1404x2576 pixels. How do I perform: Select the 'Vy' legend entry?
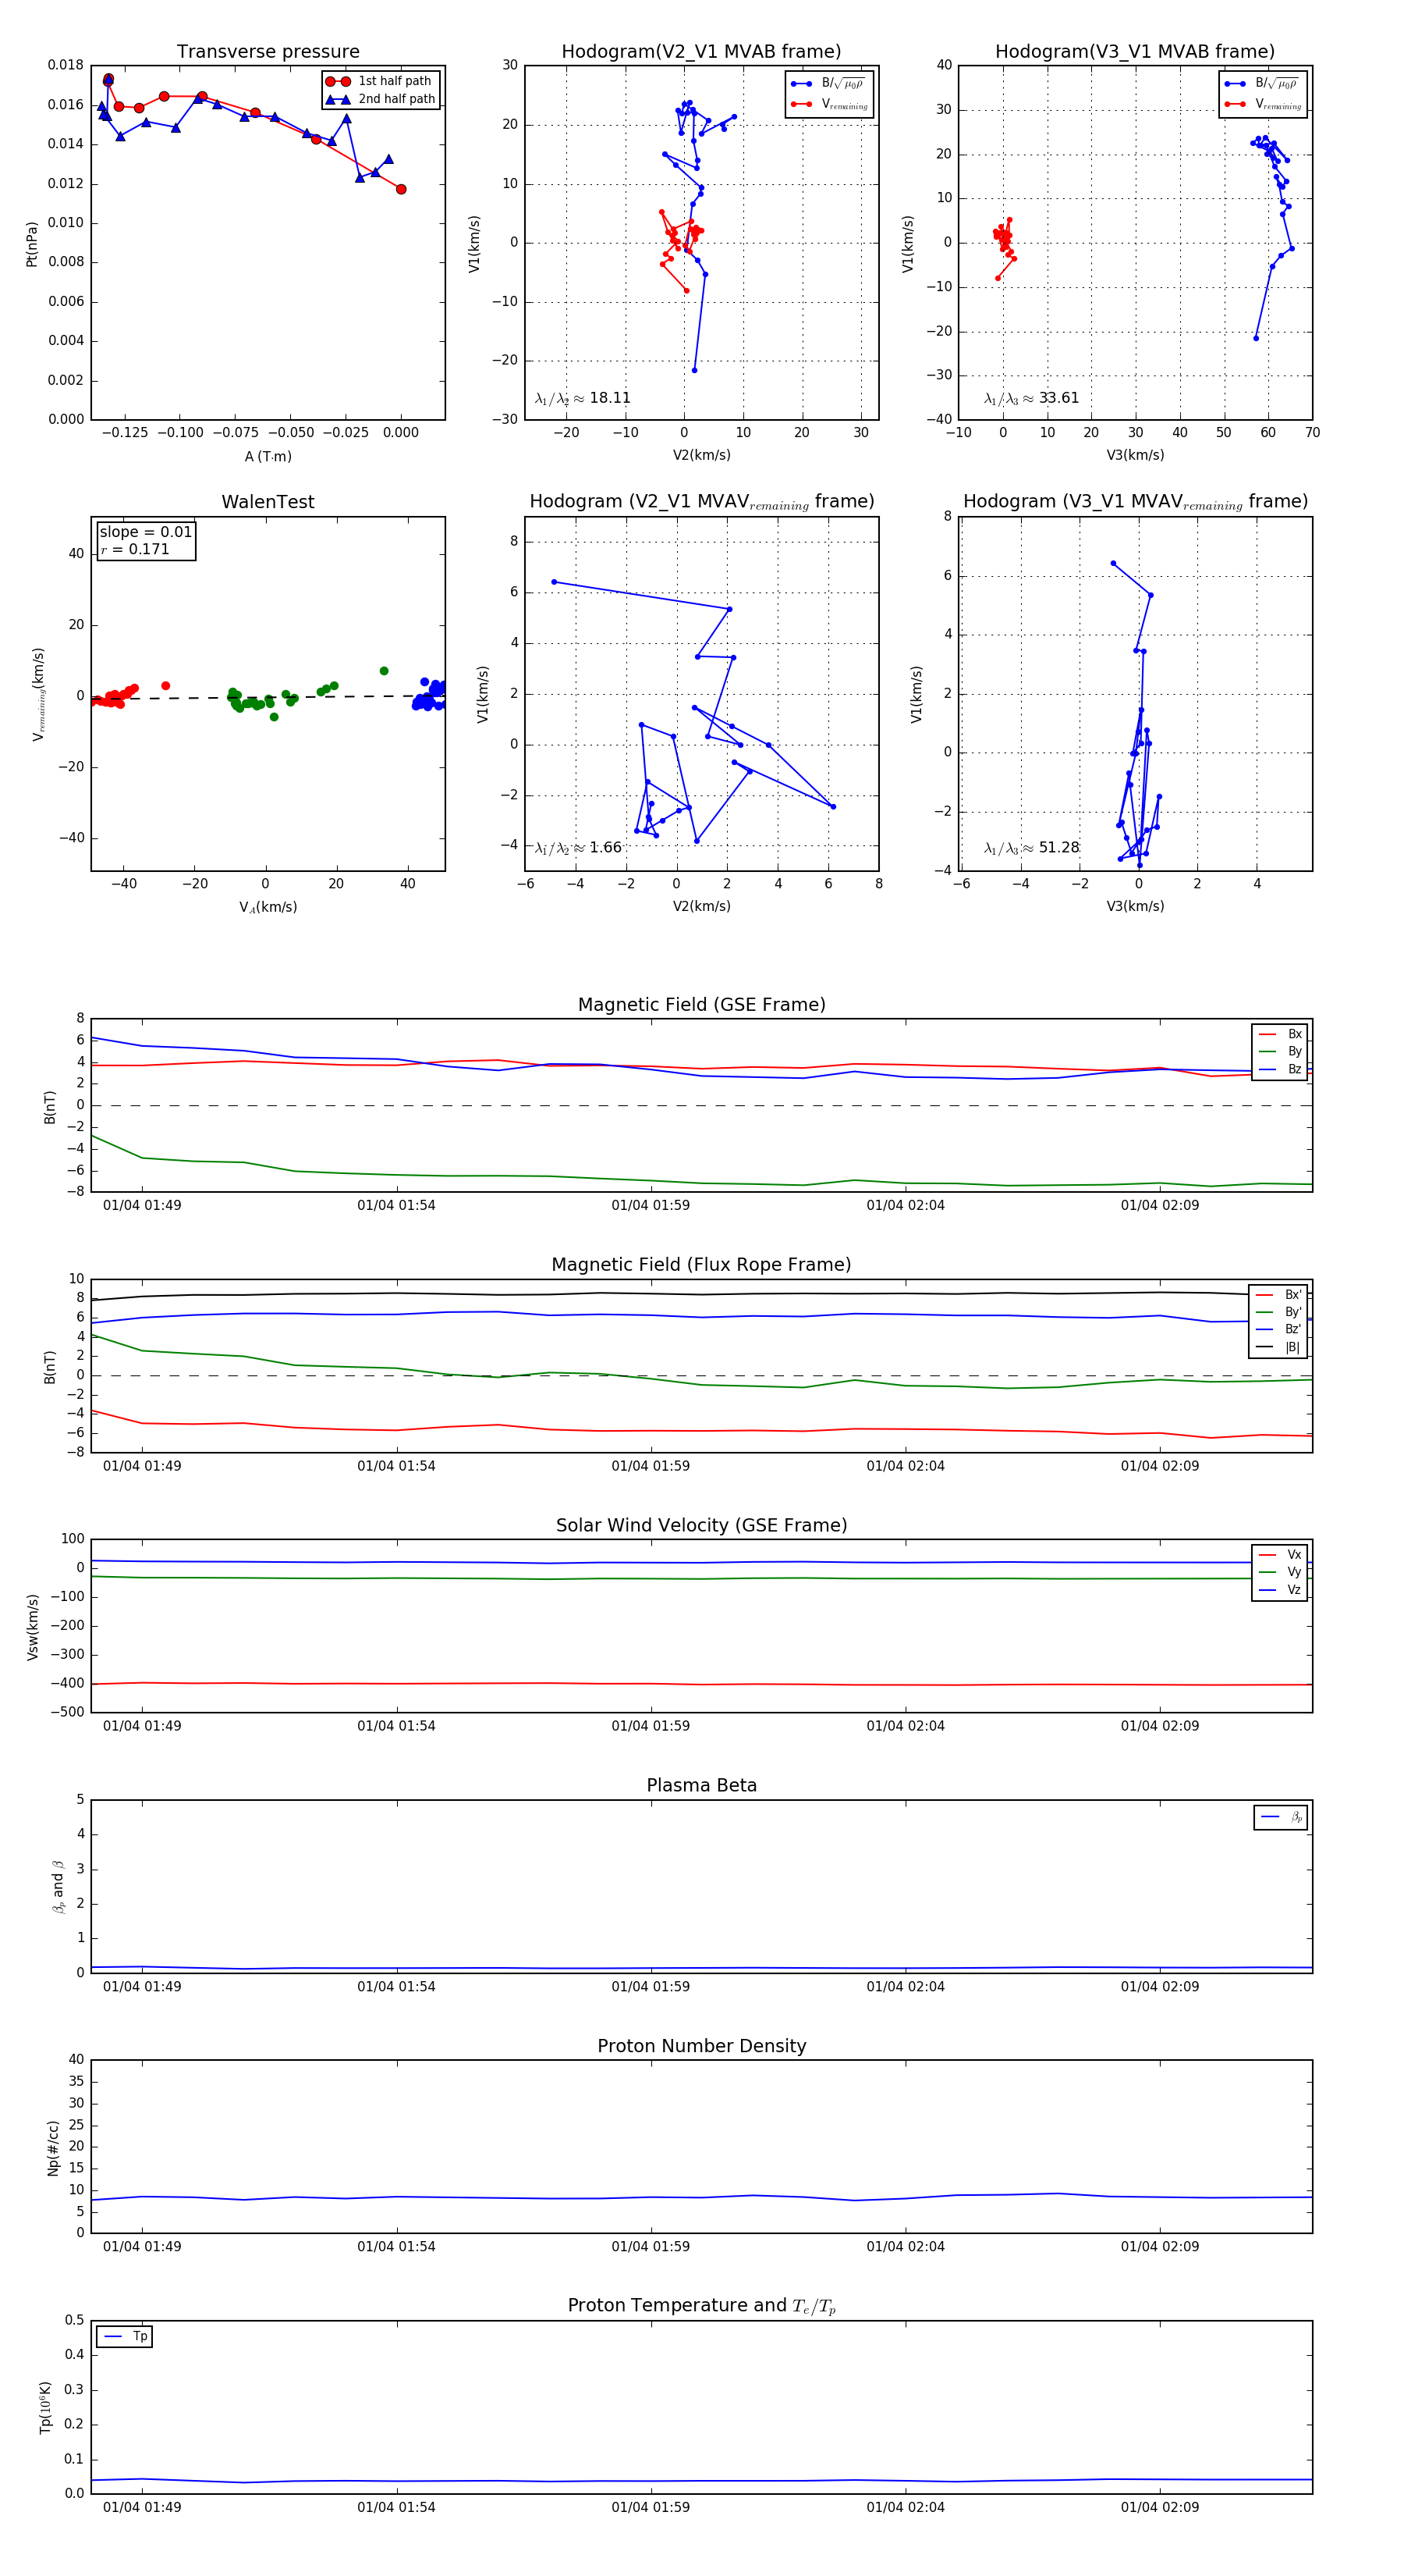1280,1572
